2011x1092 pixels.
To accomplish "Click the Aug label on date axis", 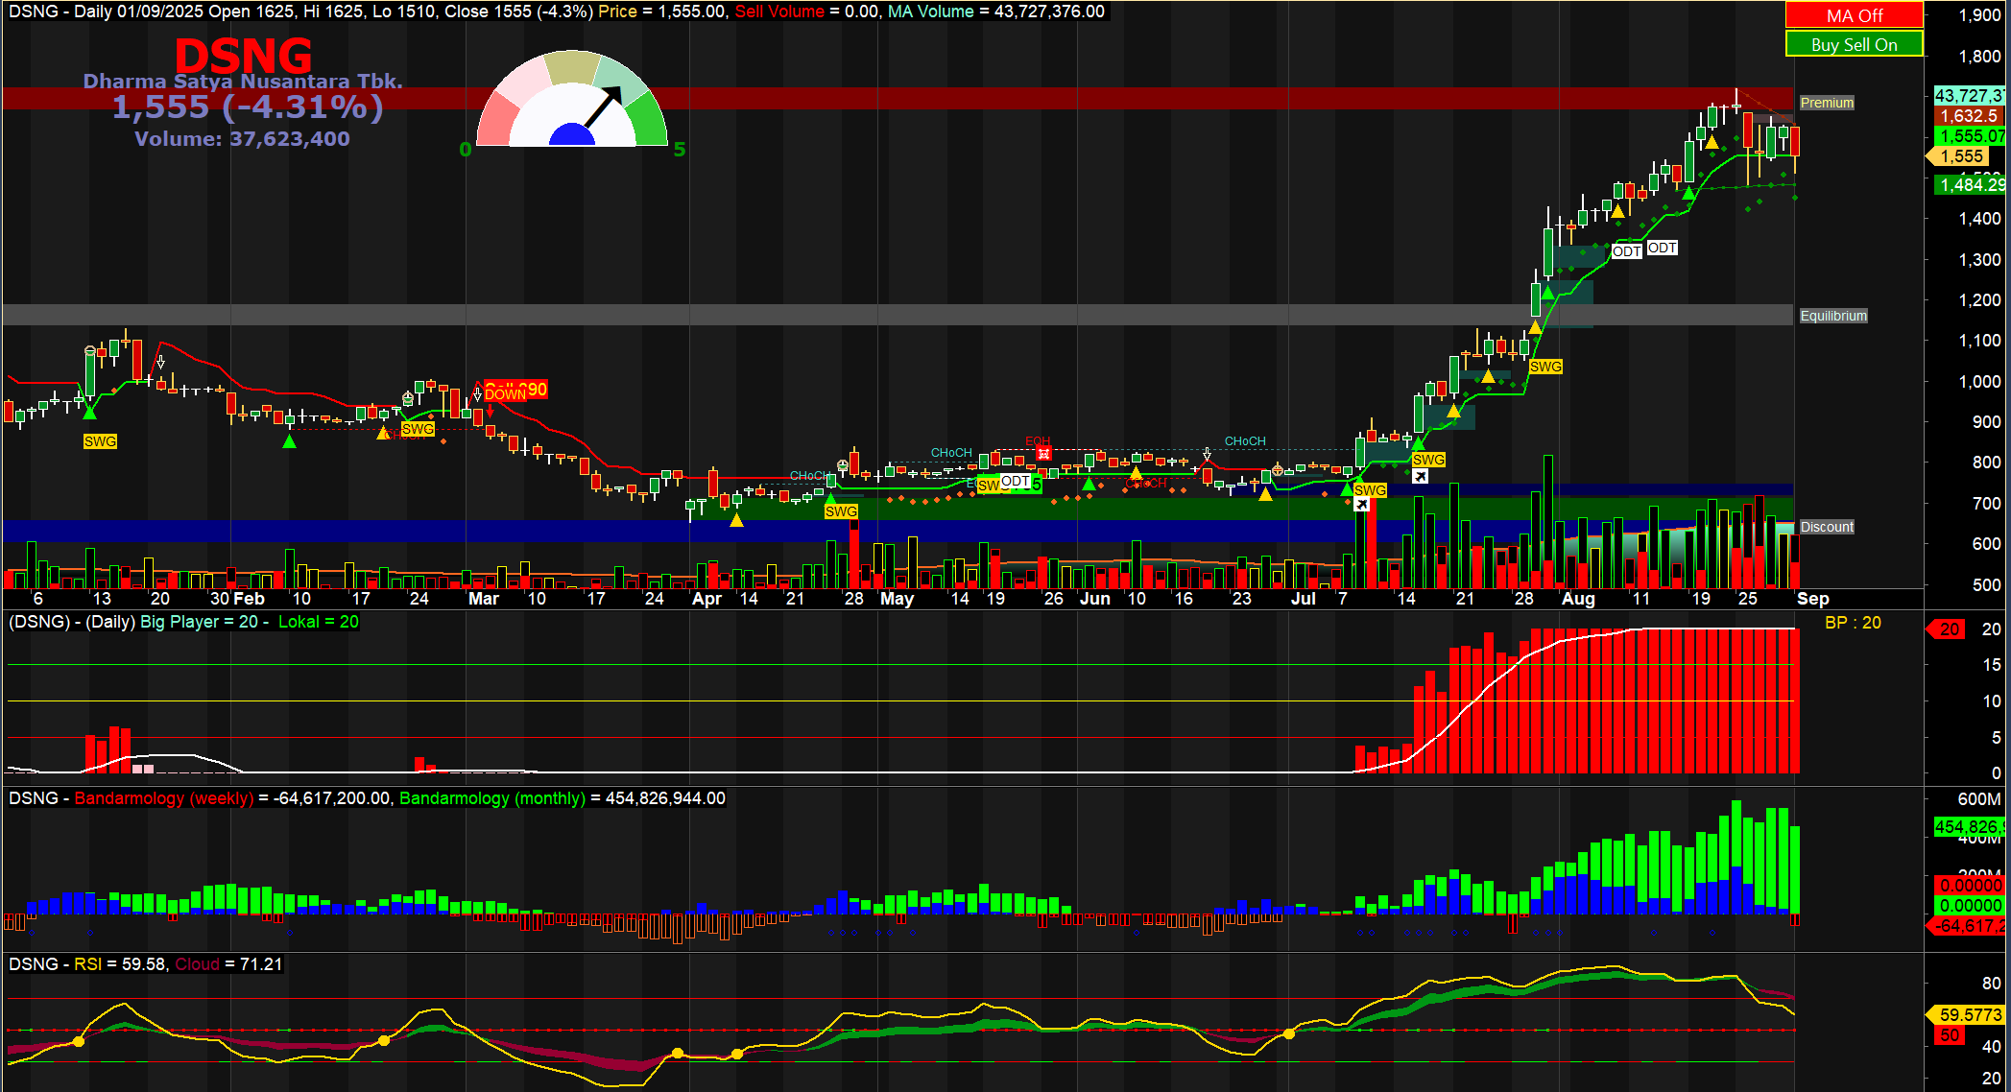I will tap(1578, 599).
